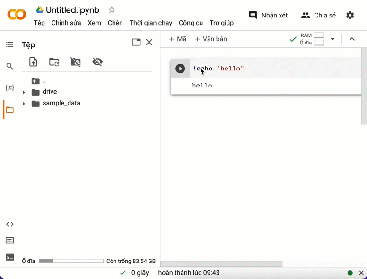Open RAM and disk runtime dropdown arrow
The height and width of the screenshot is (279, 367).
(332, 39)
